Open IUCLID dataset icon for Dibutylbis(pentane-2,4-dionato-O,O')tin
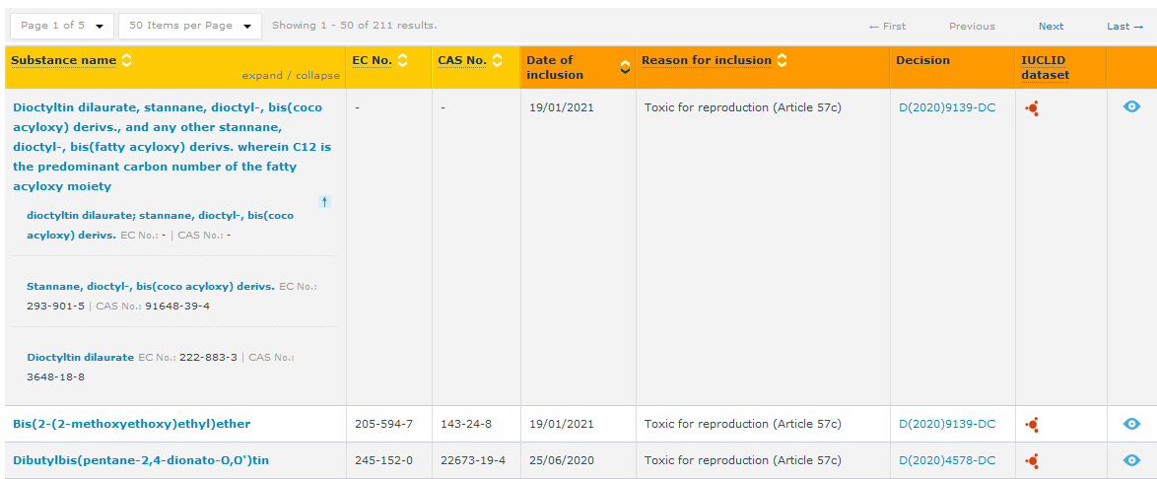This screenshot has height=479, width=1157. pos(1032,460)
